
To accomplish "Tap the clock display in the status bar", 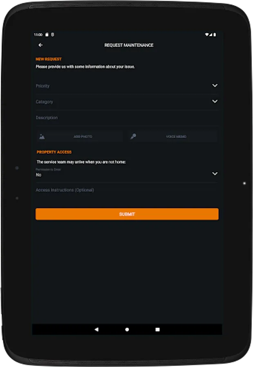I will click(x=39, y=35).
